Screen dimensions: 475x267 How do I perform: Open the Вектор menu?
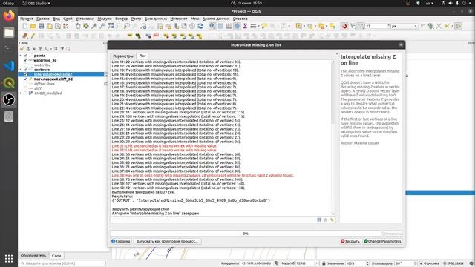point(121,19)
